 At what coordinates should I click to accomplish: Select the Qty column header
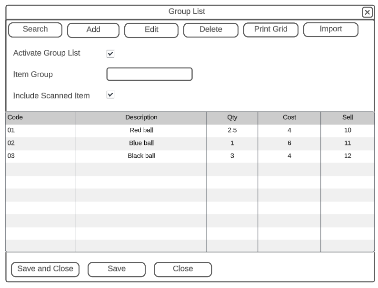point(232,117)
